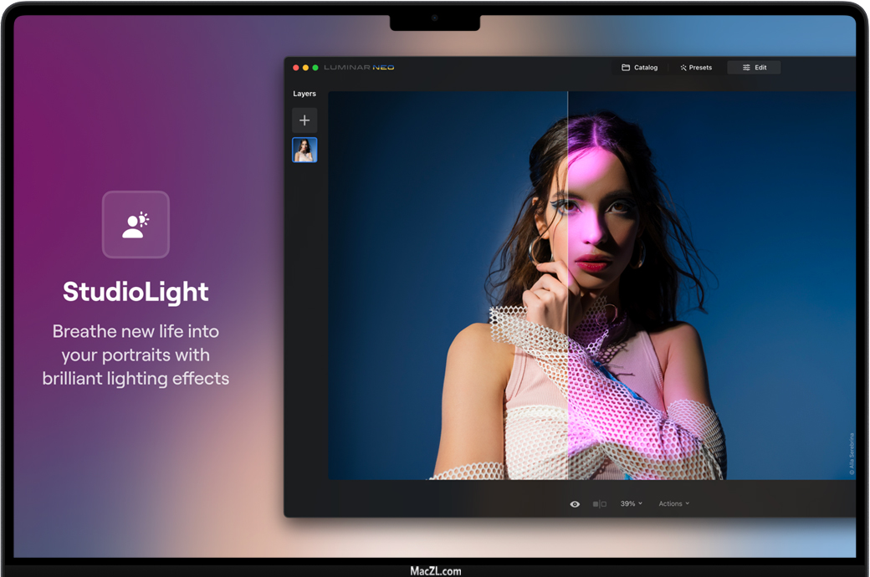Viewport: 870px width, 577px height.
Task: Toggle the before/after split compare icon
Action: click(599, 504)
